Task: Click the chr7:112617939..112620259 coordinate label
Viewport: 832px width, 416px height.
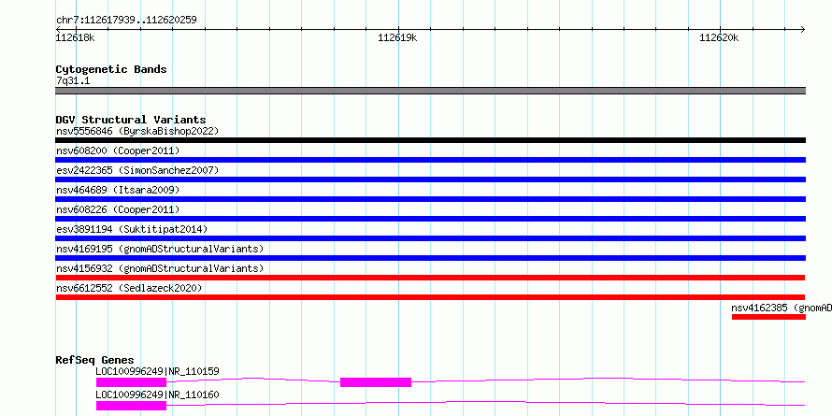Action: (x=126, y=21)
